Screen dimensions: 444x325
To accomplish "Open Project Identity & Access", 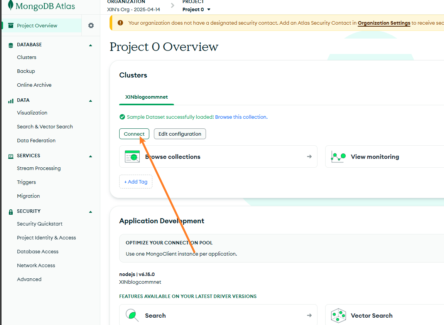I will point(46,237).
